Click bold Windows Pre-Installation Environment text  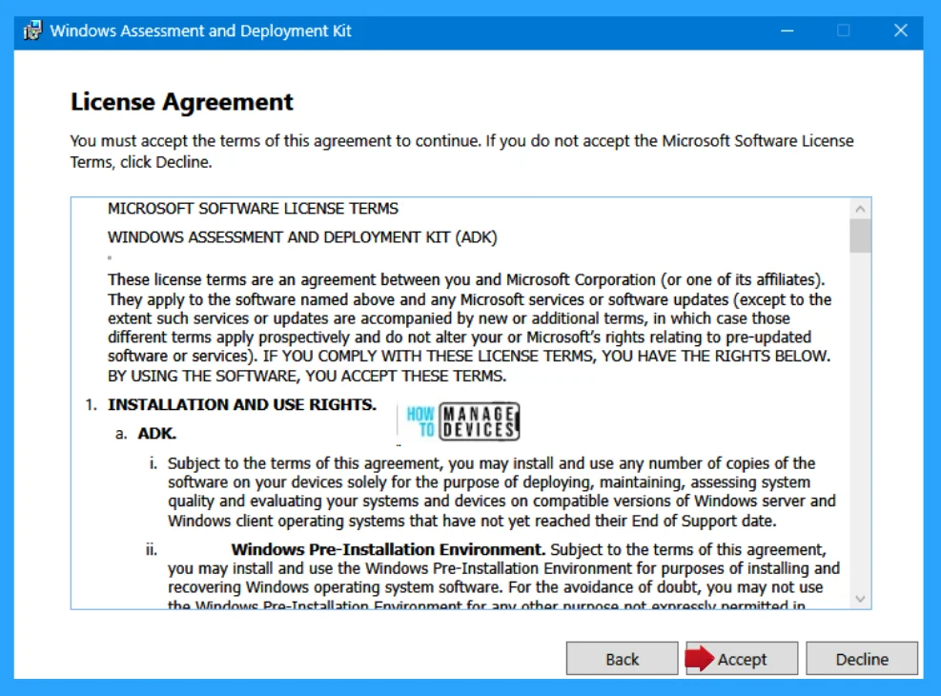[x=388, y=549]
